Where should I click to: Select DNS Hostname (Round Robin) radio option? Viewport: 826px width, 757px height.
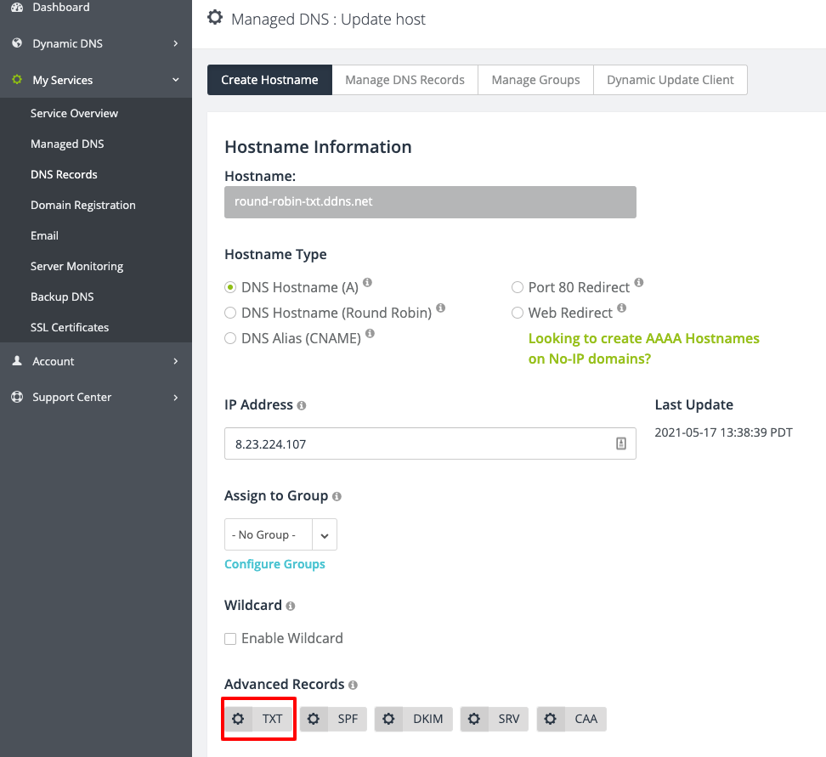[x=230, y=313]
